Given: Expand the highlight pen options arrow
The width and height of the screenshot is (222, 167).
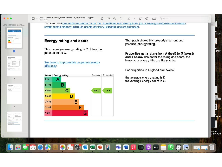Looking at the screenshot, I should click(x=134, y=19).
